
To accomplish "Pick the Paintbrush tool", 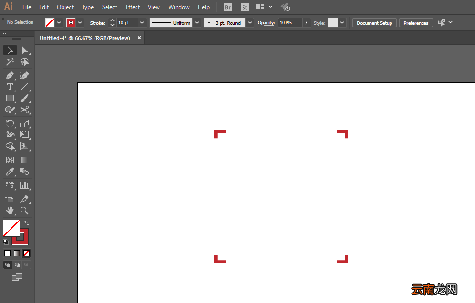I will click(24, 98).
